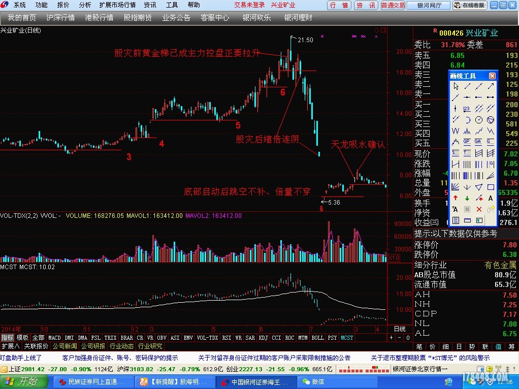Click stock title 000426 兴业矿业
Screen dimensions: 519x389
point(468,33)
